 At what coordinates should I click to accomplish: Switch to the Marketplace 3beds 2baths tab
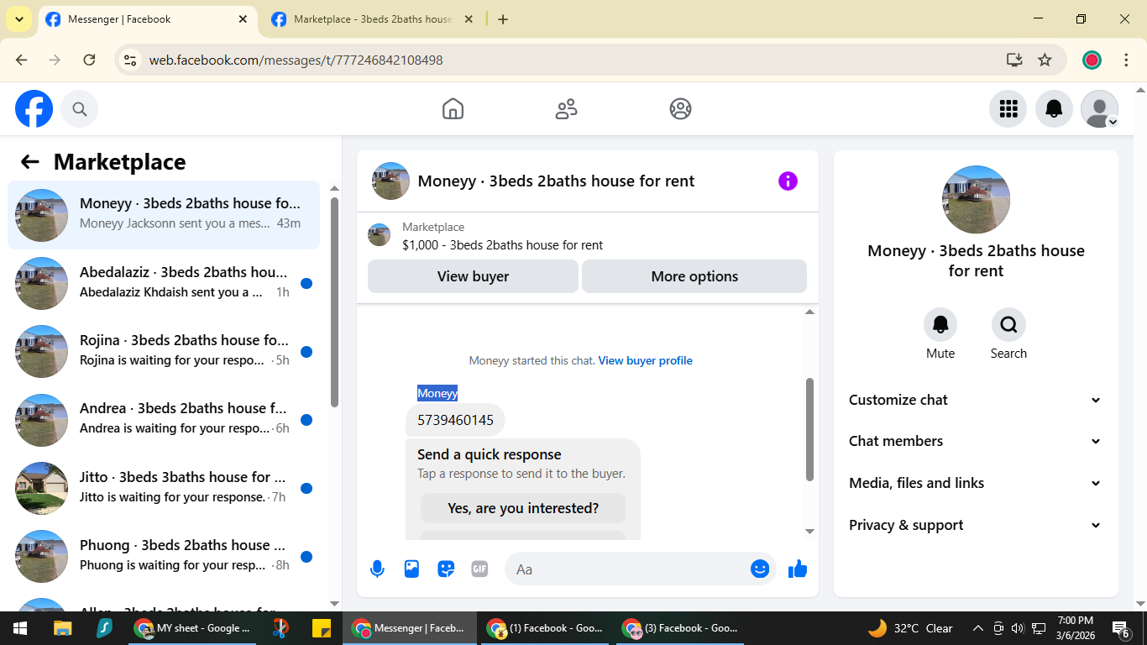(373, 19)
